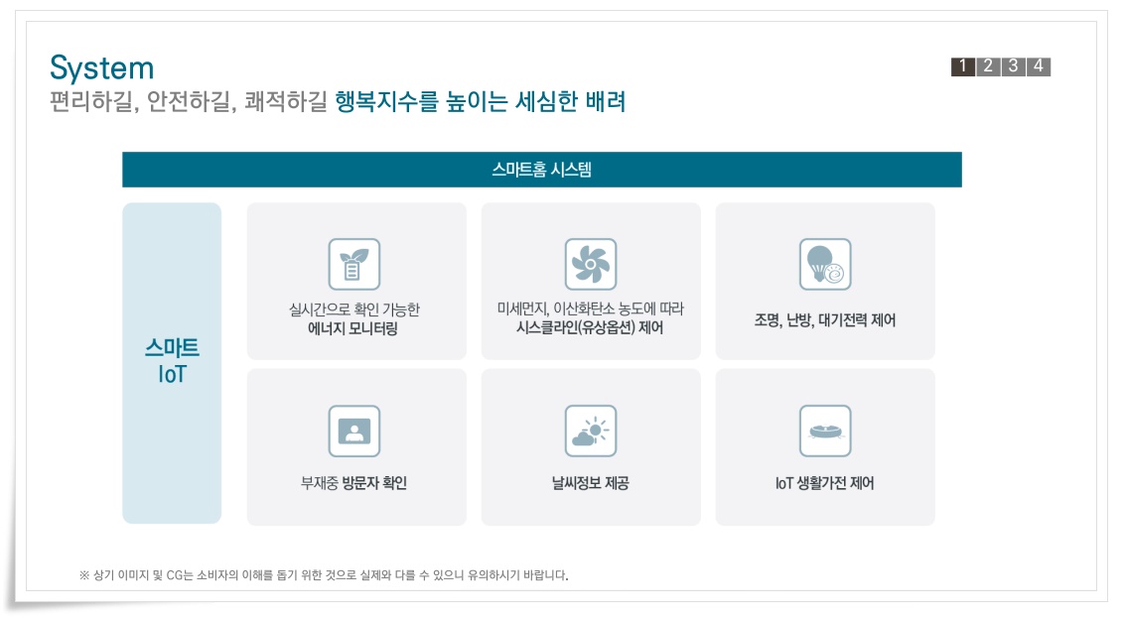1124x618 pixels.
Task: Click the Sysclein fan icon
Action: (x=591, y=264)
